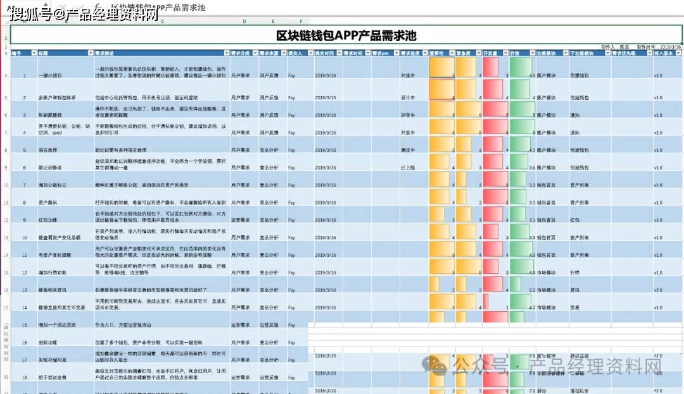Select row 4 header number
Image resolution: width=684 pixels, height=394 pixels.
(5, 75)
